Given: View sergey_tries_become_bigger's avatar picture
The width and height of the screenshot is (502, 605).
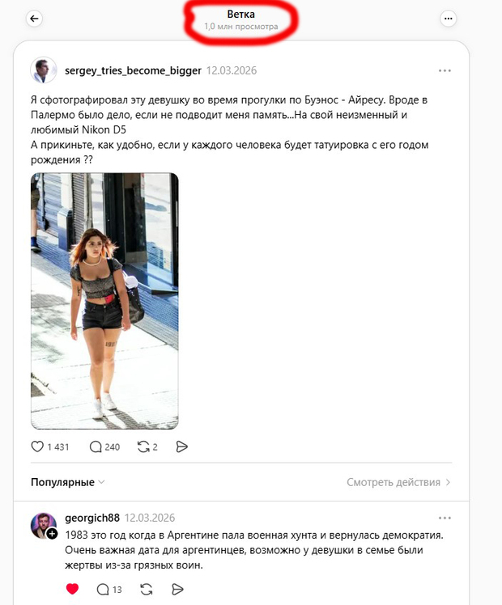Looking at the screenshot, I should pyautogui.click(x=44, y=70).
